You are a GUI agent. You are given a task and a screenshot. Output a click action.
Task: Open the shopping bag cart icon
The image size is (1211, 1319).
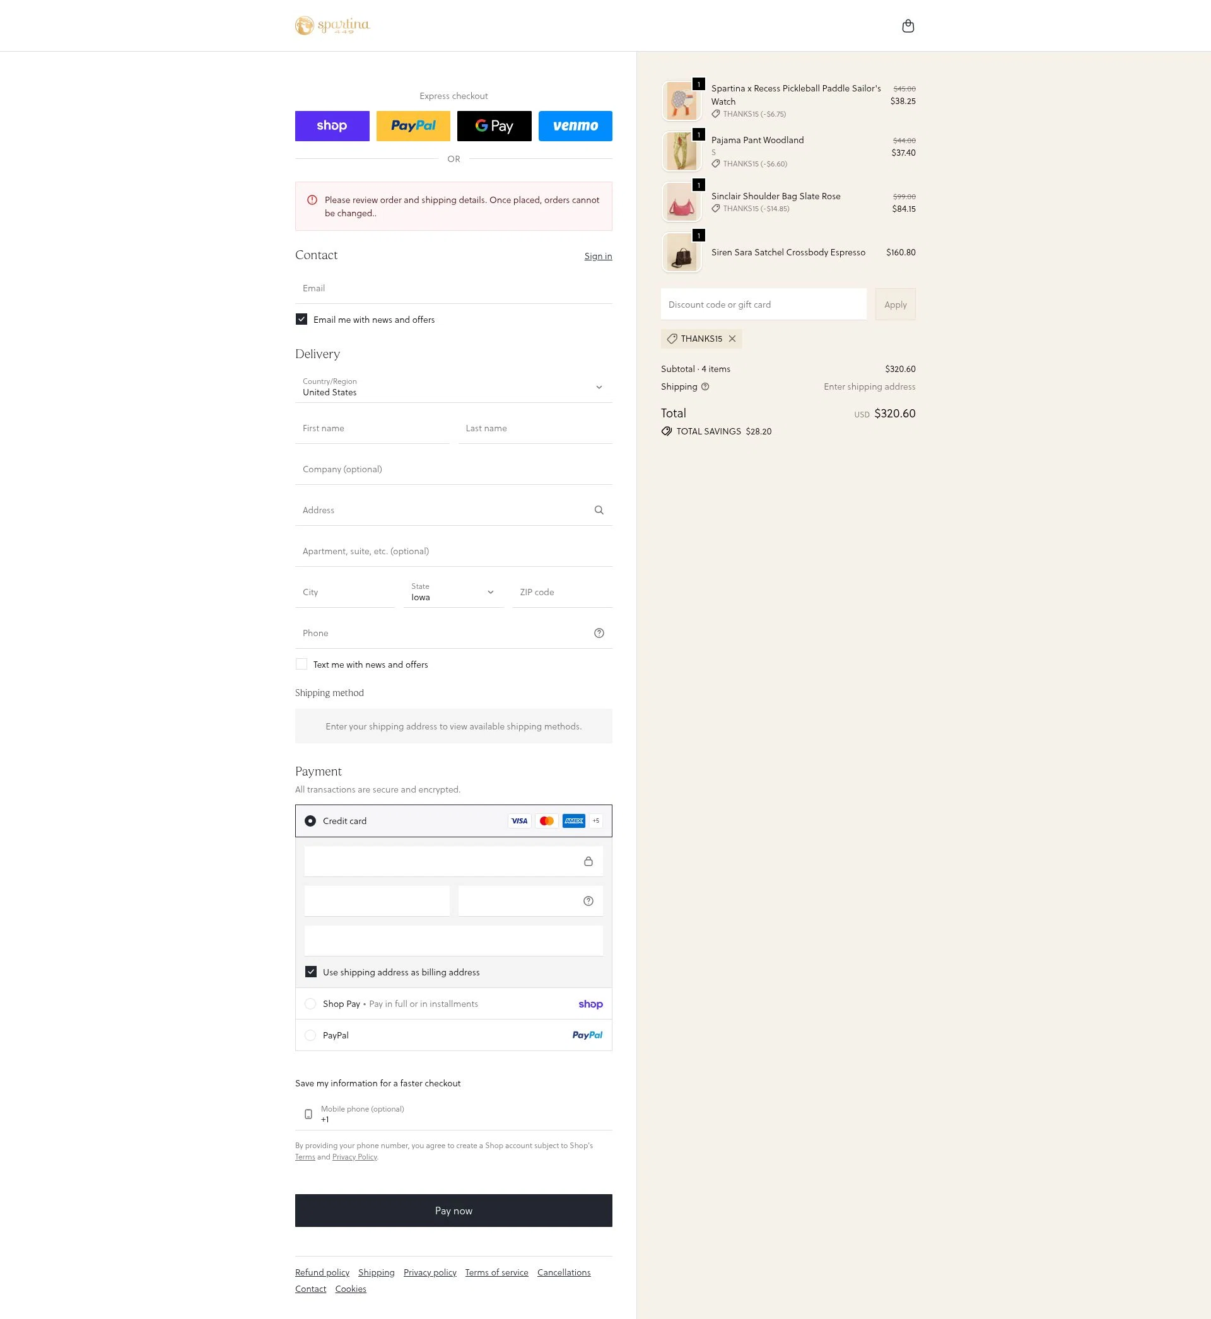(x=908, y=26)
